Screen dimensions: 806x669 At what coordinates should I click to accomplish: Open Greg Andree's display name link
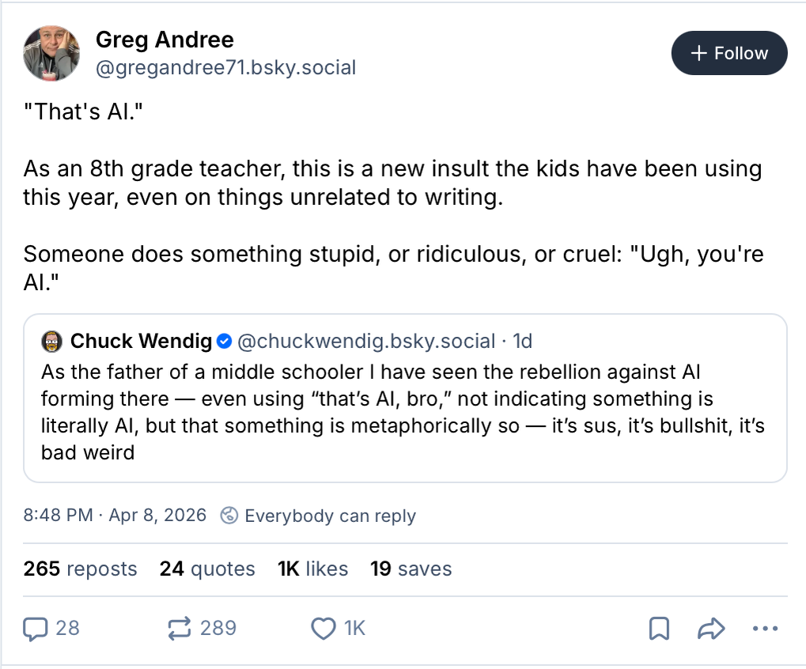click(x=165, y=40)
